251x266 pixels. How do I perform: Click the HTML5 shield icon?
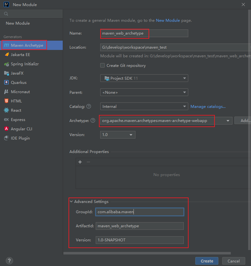point(6,101)
